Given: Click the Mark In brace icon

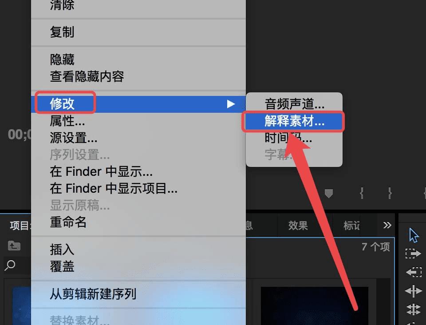Looking at the screenshot, I should [362, 193].
